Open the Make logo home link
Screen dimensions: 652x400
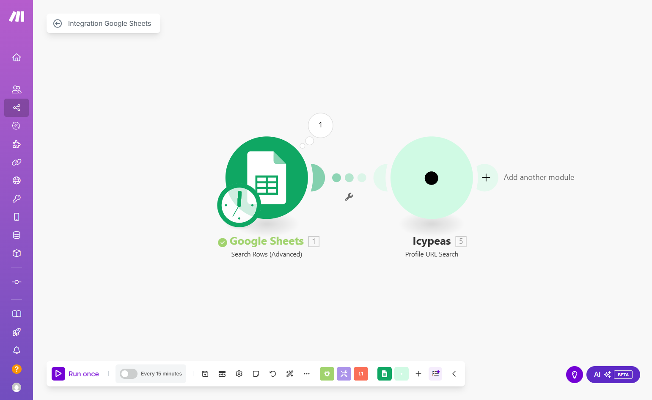click(x=17, y=17)
